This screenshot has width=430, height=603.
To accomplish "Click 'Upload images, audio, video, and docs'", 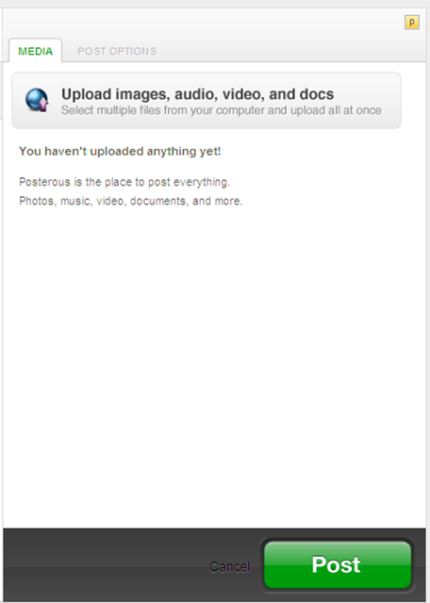I will click(x=197, y=94).
